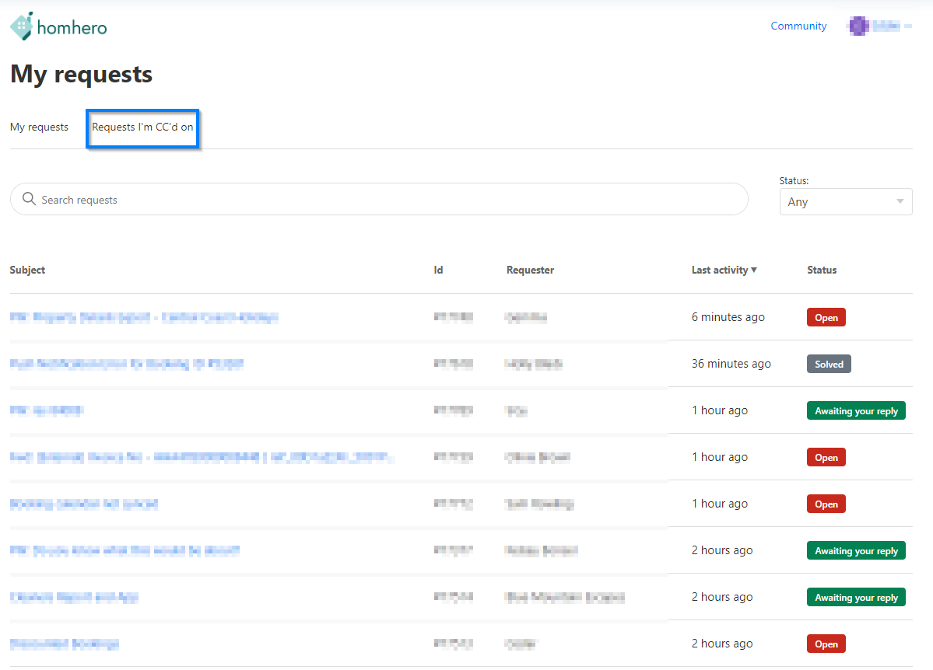Open the request subject updated 6 minutes ago
Viewport: 933px width, 670px height.
(x=144, y=317)
